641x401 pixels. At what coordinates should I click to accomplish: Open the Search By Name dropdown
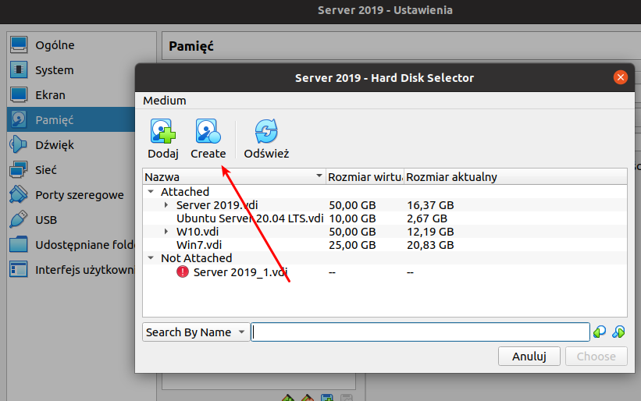[x=196, y=332]
